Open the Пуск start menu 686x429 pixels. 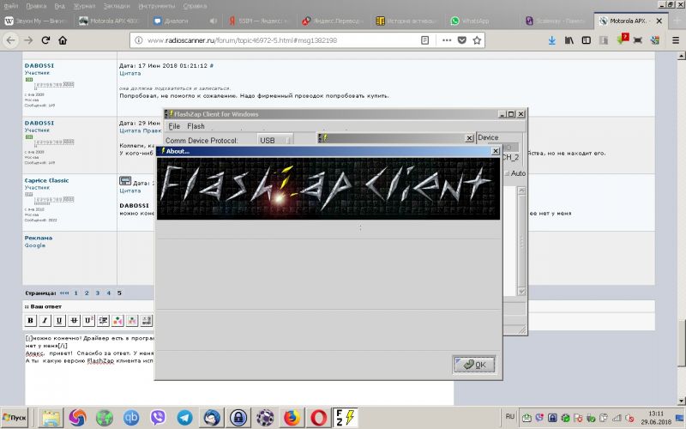[x=15, y=418]
